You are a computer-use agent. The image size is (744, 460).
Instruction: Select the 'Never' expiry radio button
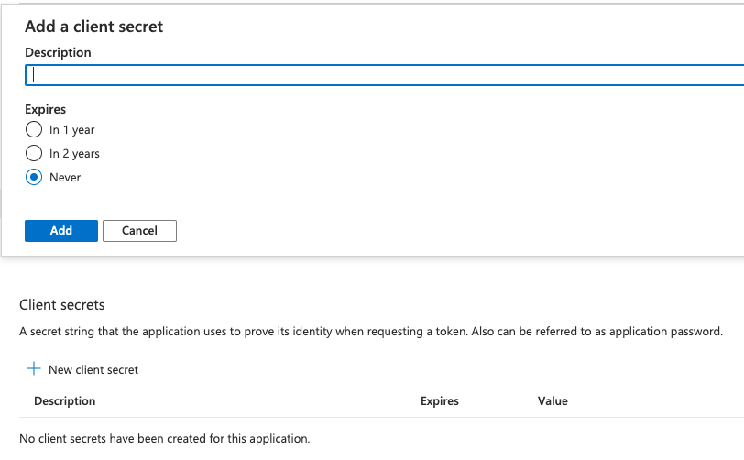[34, 177]
